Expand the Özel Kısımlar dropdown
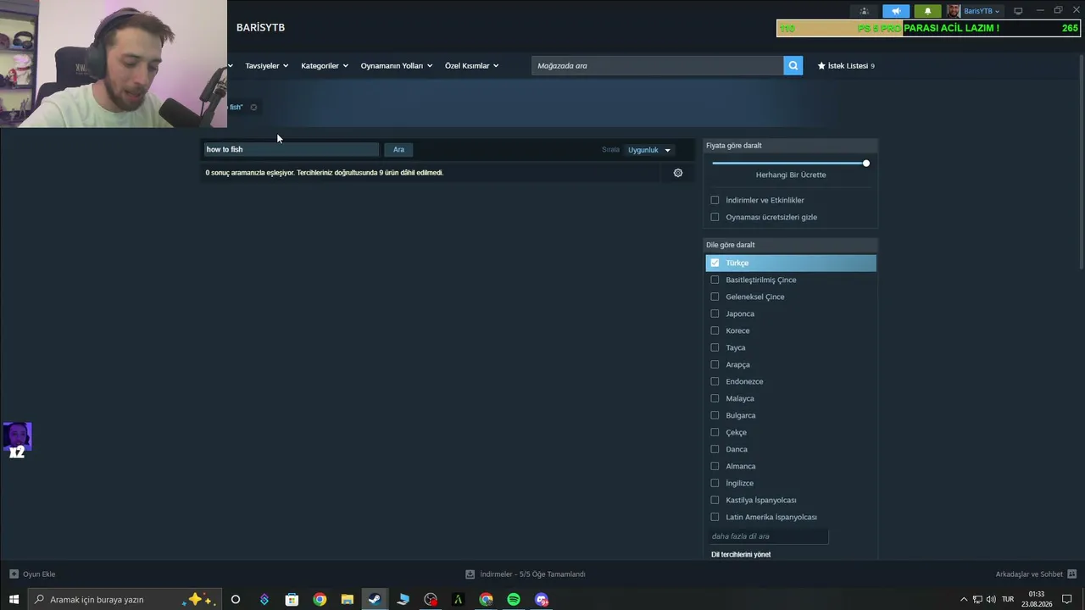This screenshot has width=1085, height=610. (x=472, y=65)
